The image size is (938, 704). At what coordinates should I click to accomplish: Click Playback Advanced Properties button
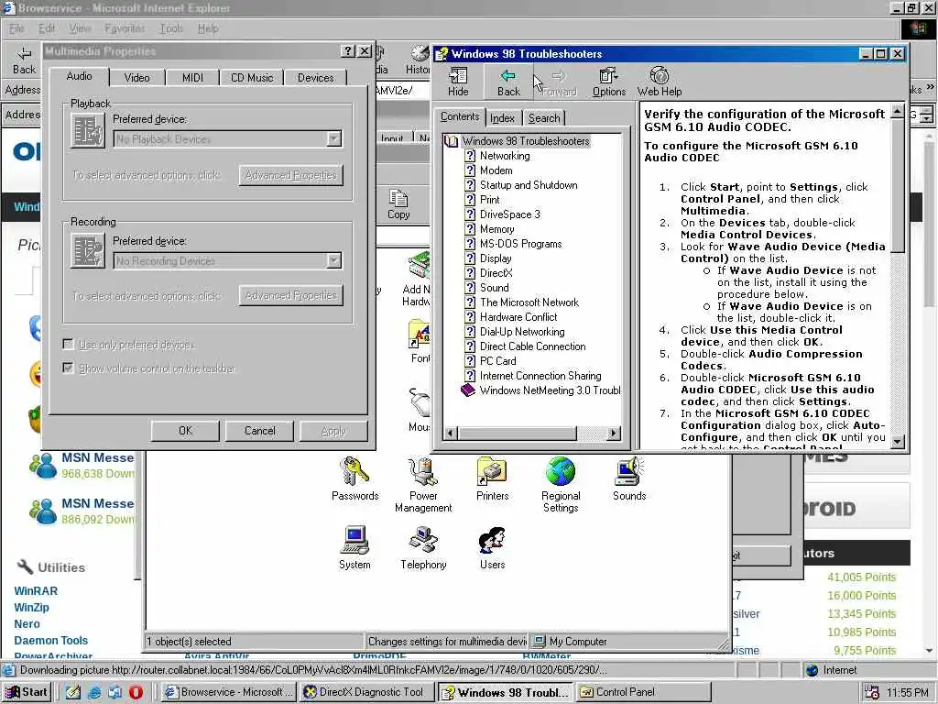290,175
